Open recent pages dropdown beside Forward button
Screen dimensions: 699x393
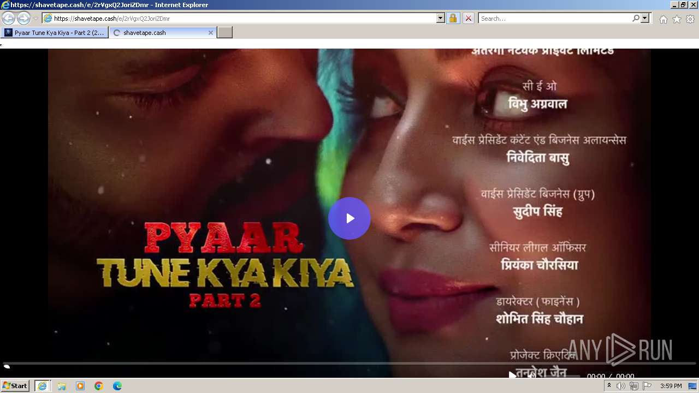36,18
